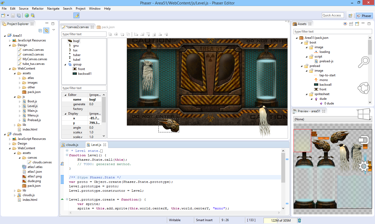
Task: Toggle the Phaser perspective button
Action: click(x=364, y=16)
